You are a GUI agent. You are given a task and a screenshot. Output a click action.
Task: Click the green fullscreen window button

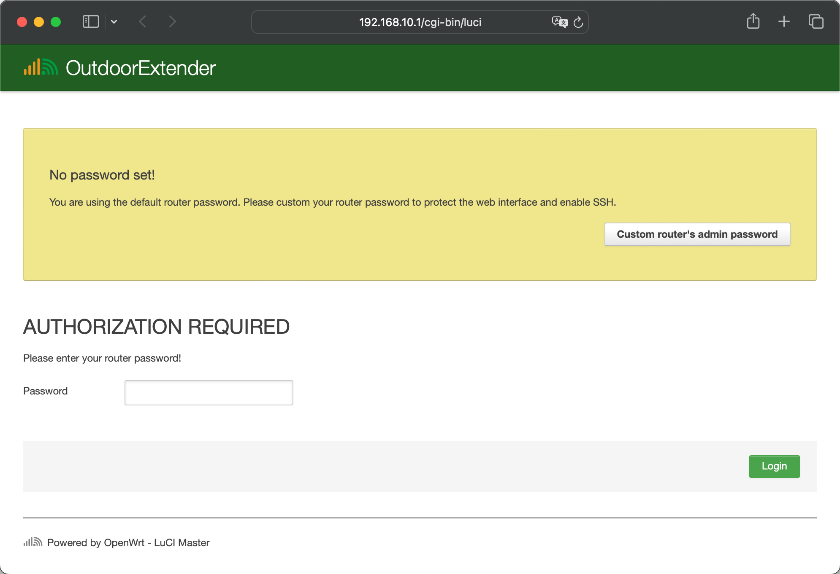click(x=56, y=22)
